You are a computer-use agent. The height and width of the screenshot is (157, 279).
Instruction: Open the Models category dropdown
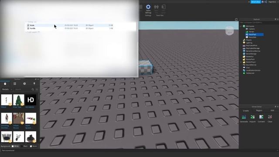point(7,89)
